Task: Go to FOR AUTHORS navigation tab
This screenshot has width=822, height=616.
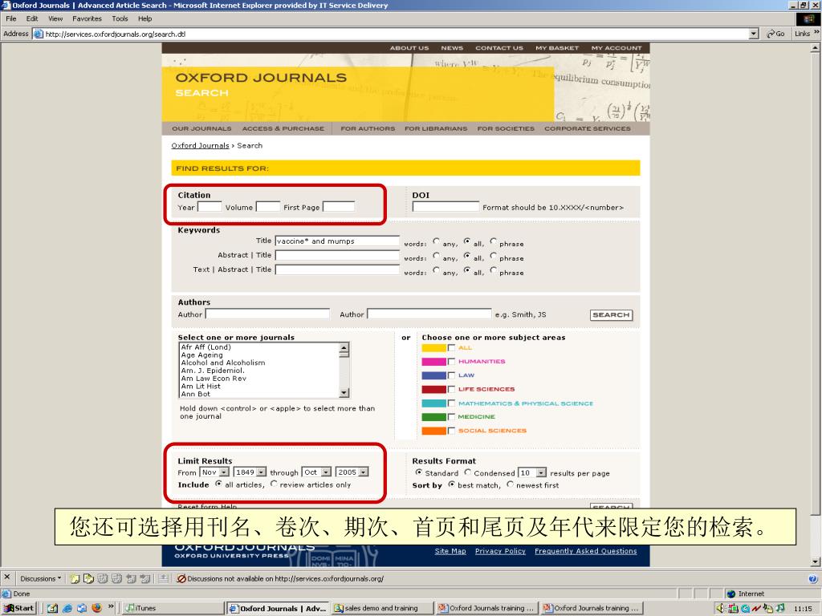Action: coord(368,128)
